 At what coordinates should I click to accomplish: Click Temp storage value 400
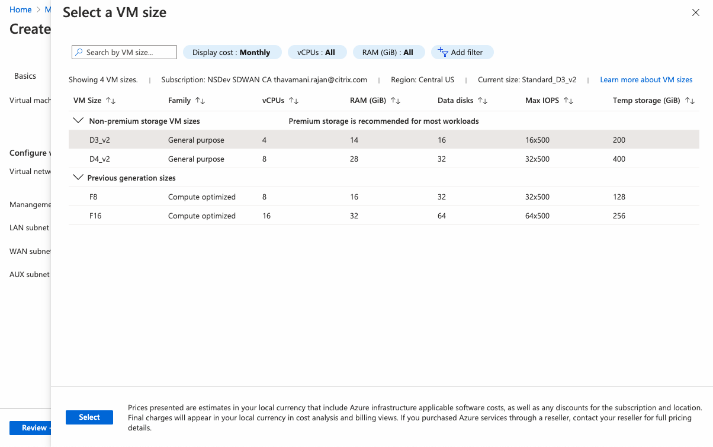coord(619,159)
